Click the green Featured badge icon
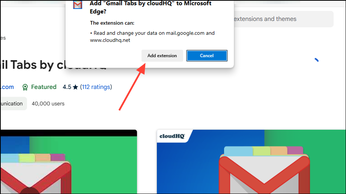 25,87
